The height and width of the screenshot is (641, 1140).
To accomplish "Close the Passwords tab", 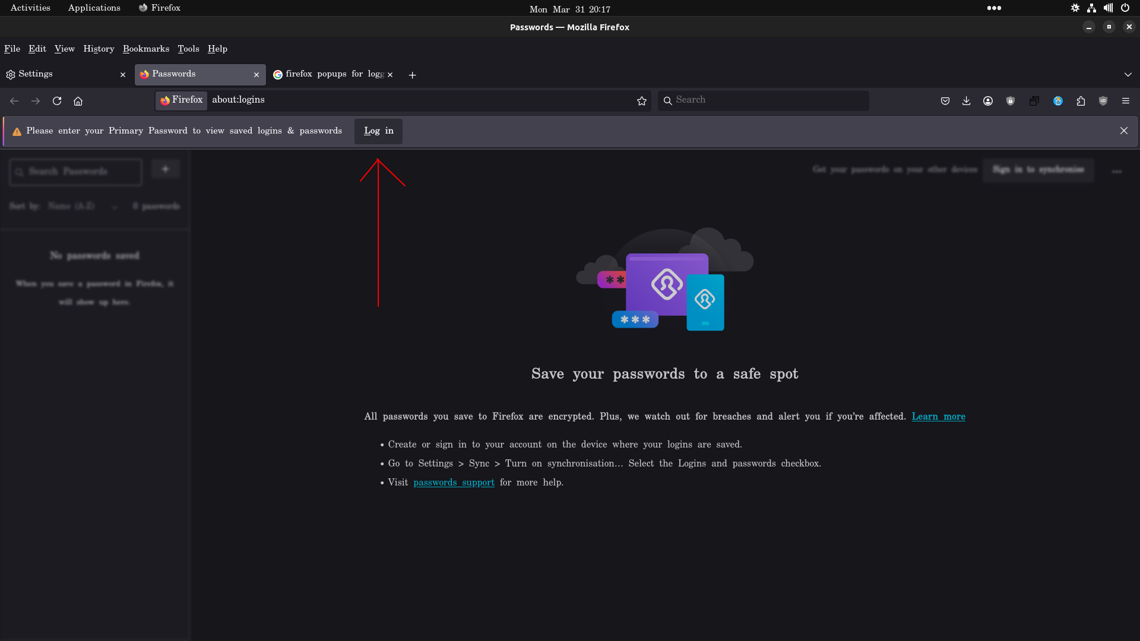I will 256,75.
